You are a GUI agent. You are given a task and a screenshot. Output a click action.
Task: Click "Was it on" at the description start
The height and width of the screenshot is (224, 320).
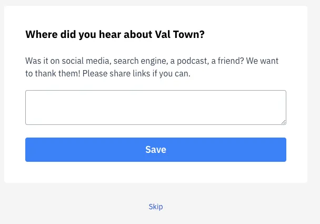pos(42,61)
